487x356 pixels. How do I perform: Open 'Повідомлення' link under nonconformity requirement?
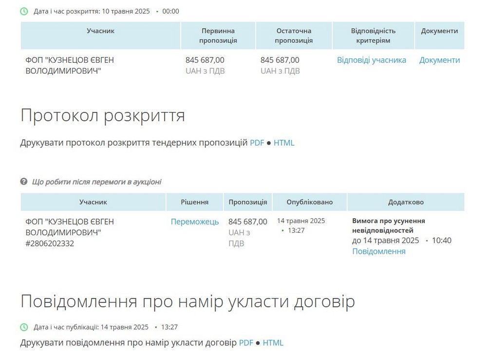point(378,251)
